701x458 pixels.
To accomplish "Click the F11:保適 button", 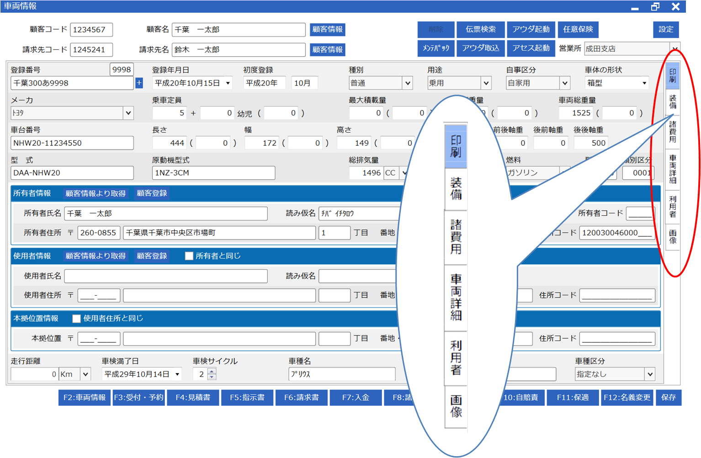I will (573, 398).
